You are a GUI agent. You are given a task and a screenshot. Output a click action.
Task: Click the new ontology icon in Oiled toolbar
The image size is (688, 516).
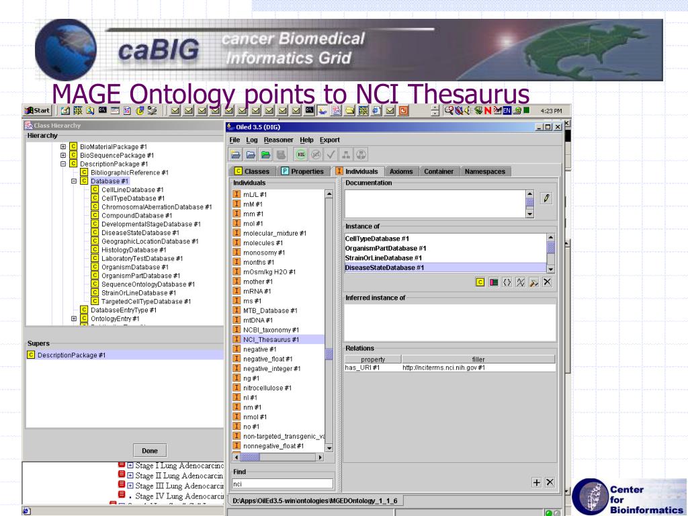(x=236, y=155)
